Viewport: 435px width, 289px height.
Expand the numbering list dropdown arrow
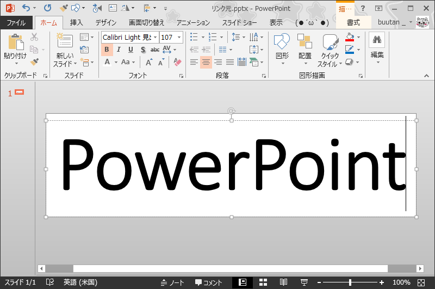(221, 37)
